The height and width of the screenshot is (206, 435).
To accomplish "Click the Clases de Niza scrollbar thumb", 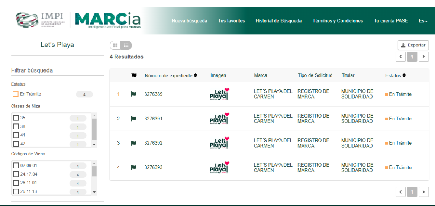I will point(94,129).
